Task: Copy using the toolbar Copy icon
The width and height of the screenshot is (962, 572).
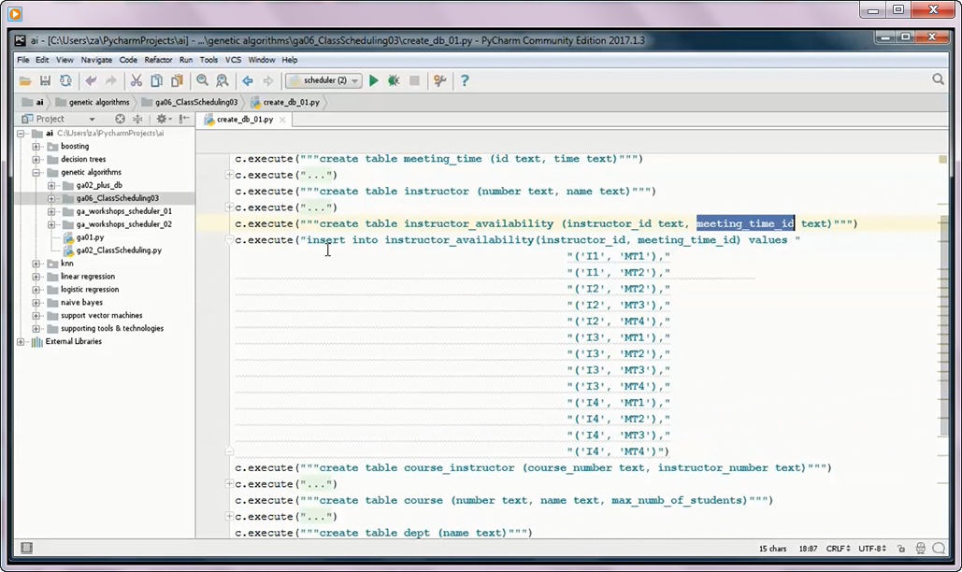Action: point(156,80)
